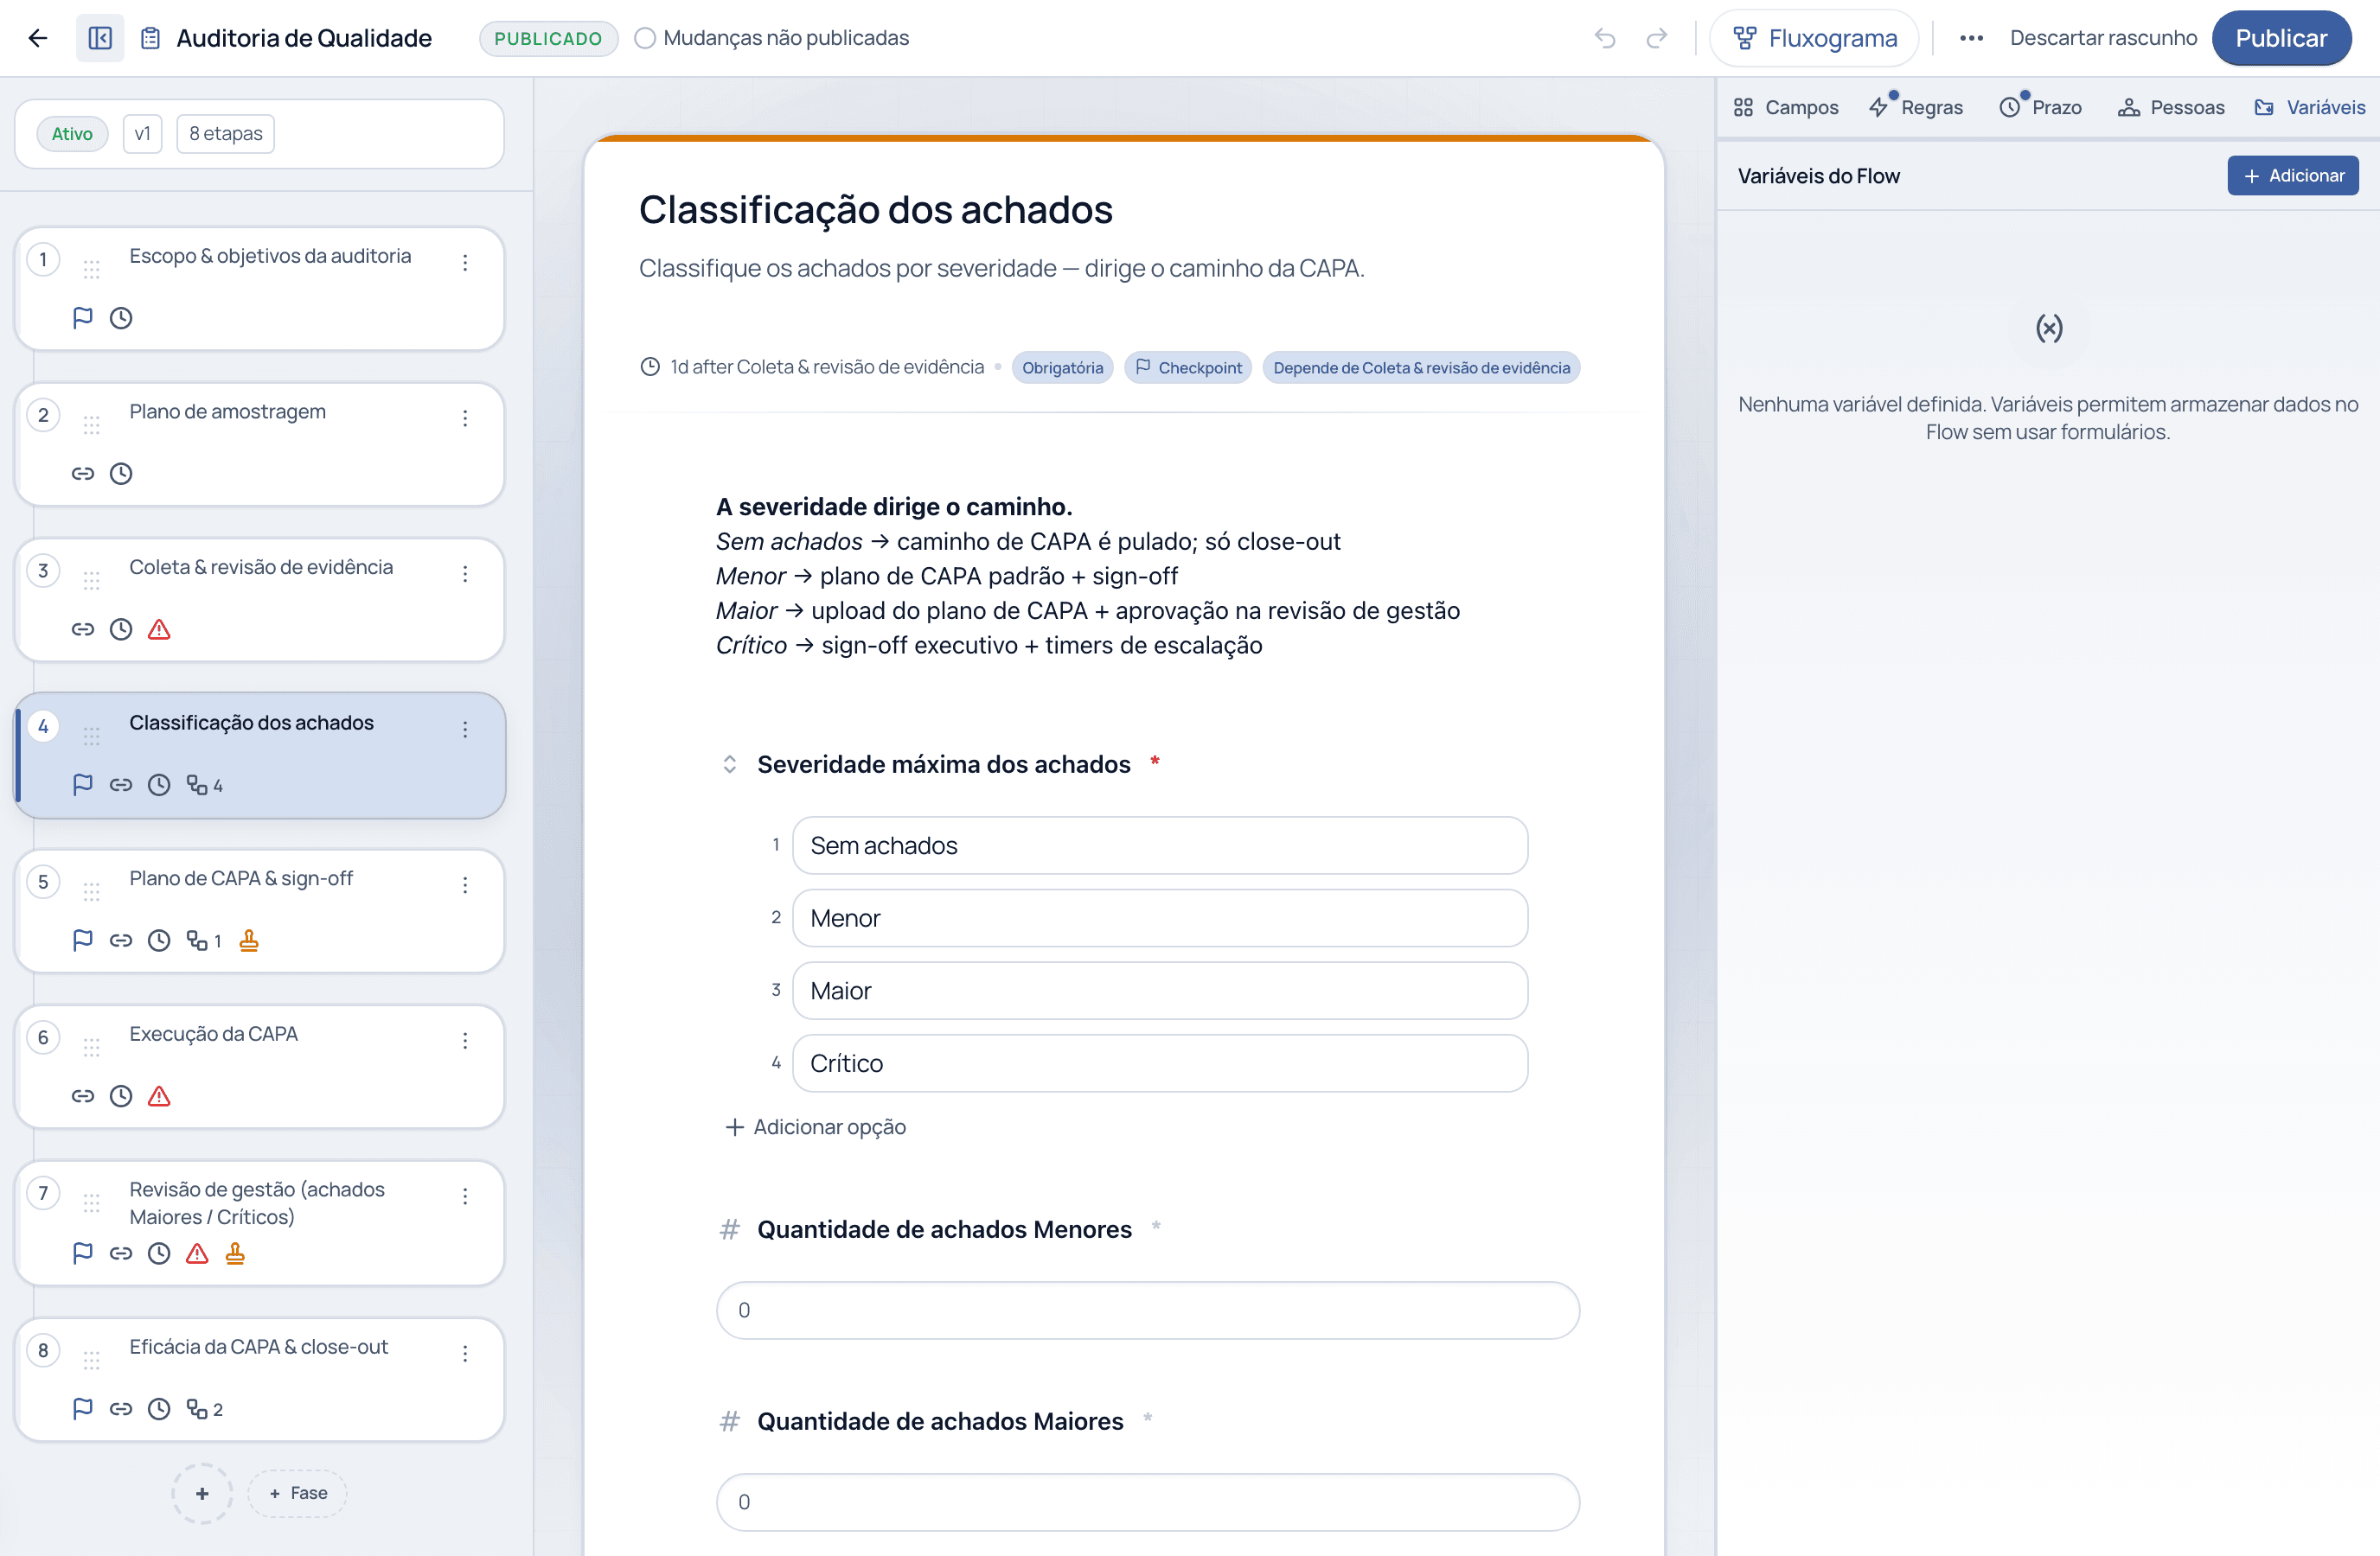Click the undo arrow icon
Viewport: 2380px width, 1556px height.
pyautogui.click(x=1605, y=38)
